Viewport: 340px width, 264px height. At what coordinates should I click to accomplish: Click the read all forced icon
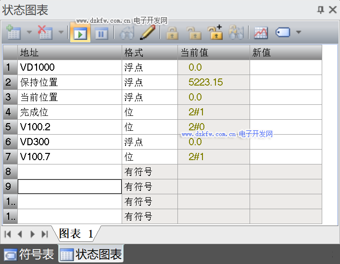(x=236, y=33)
